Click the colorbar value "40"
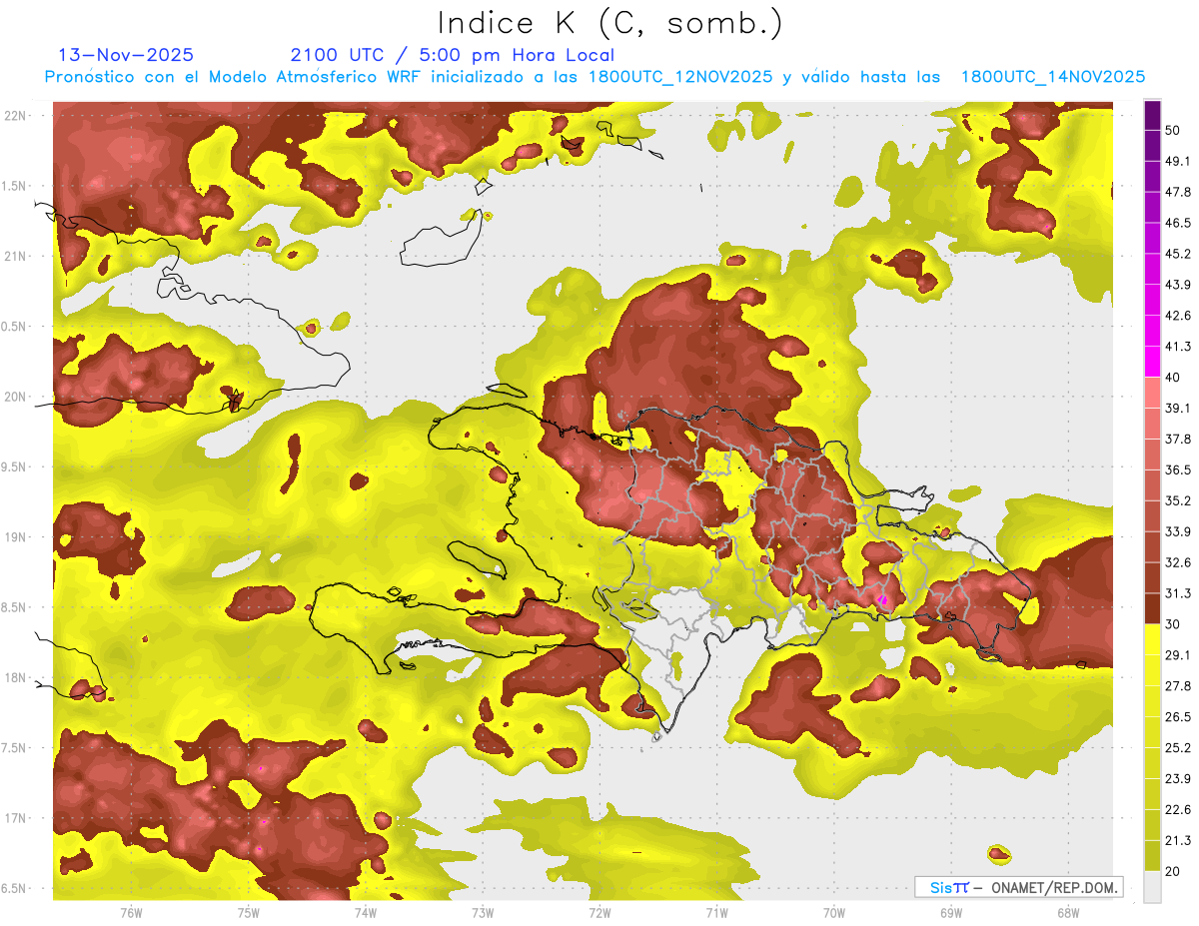 click(x=1173, y=378)
